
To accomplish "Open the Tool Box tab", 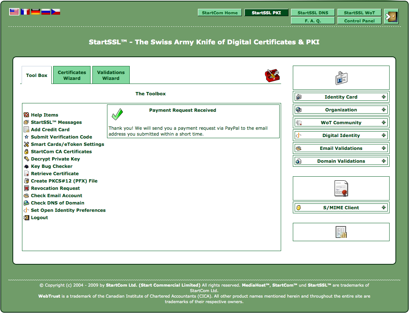I will (37, 75).
